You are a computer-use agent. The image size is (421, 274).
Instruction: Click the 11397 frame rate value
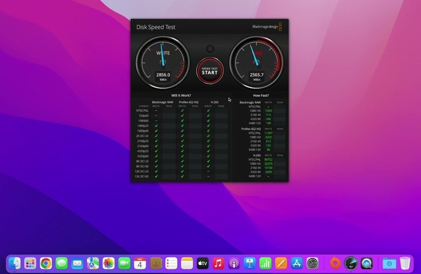pos(268,133)
